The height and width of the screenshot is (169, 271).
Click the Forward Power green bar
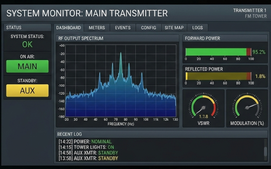click(x=216, y=52)
